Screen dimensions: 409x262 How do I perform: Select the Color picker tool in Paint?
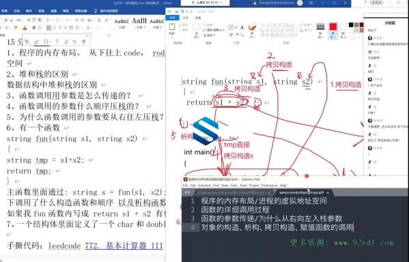pos(237,34)
